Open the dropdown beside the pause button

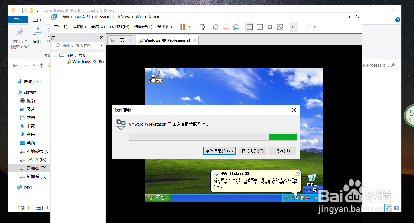[190, 27]
